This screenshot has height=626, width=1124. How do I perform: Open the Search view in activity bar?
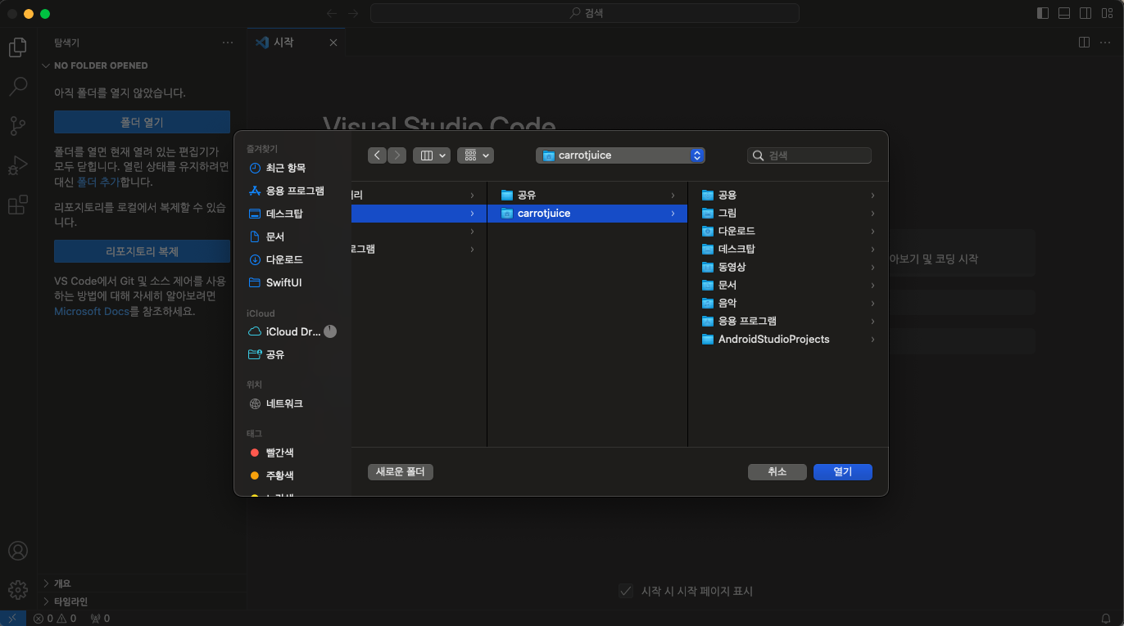(x=17, y=86)
